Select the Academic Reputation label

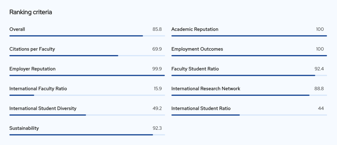point(195,29)
